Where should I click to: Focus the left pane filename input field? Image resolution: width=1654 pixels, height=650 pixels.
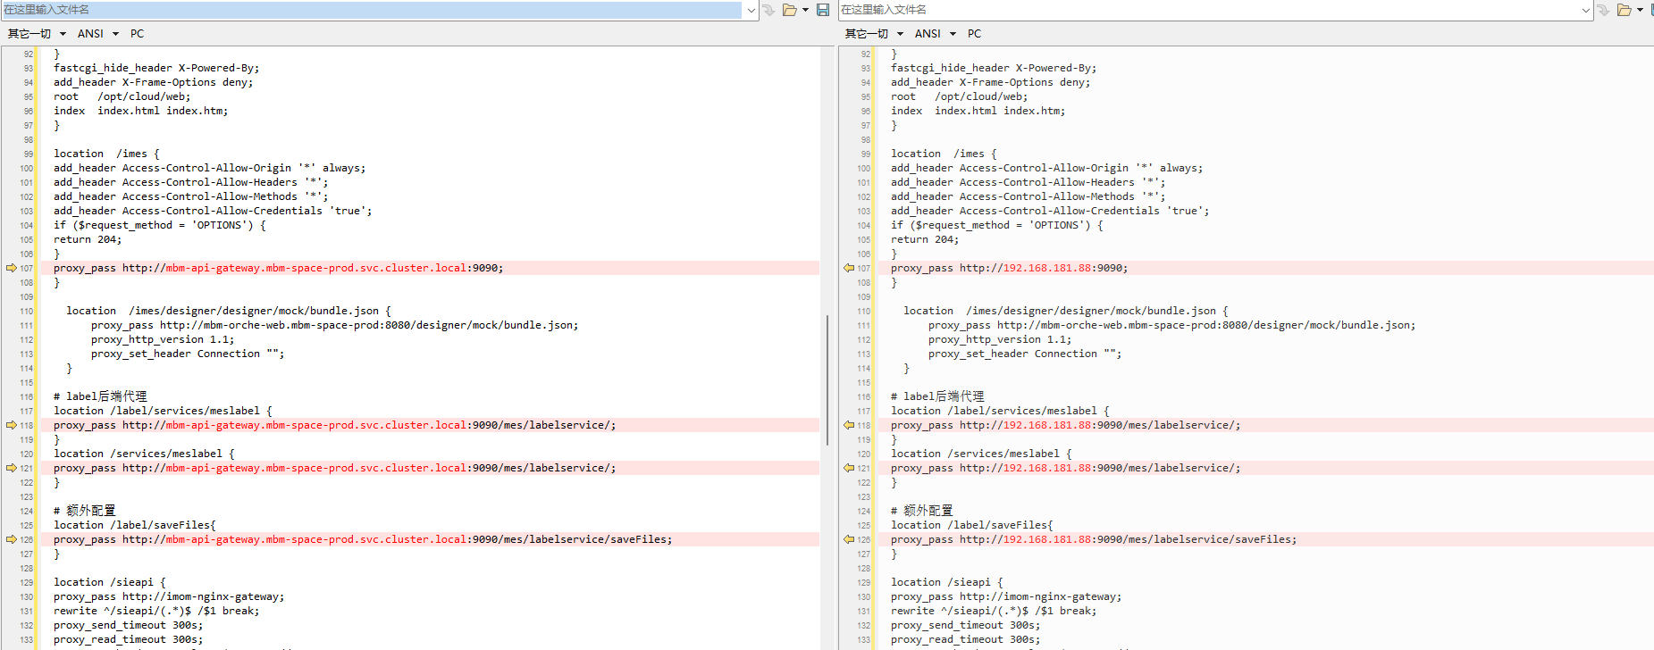point(371,10)
